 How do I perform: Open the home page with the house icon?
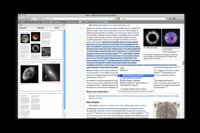(x=170, y=19)
